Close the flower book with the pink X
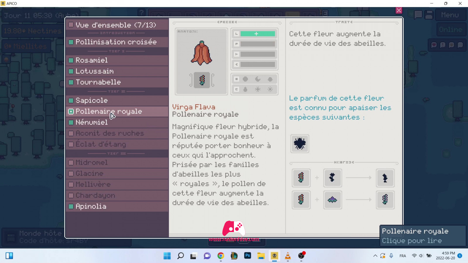The image size is (468, 263). [399, 11]
